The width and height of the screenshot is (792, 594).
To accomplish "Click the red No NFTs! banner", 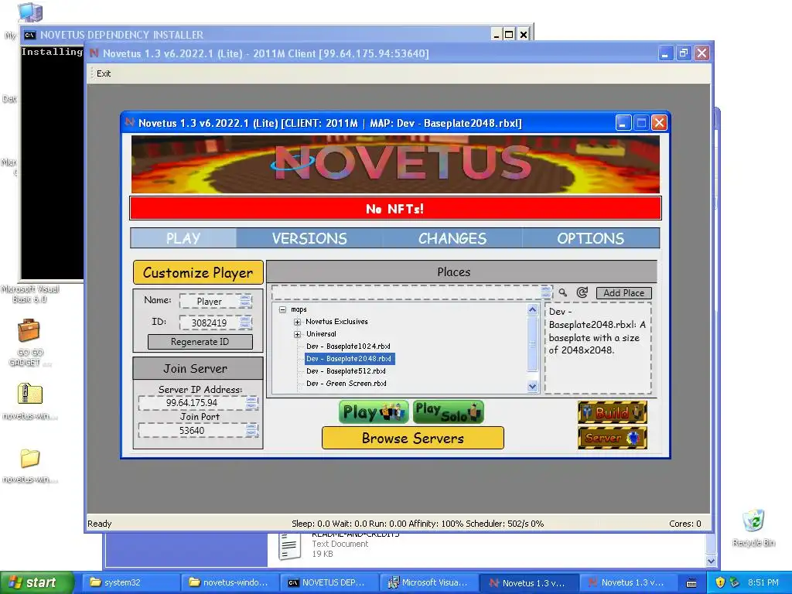I will point(395,209).
